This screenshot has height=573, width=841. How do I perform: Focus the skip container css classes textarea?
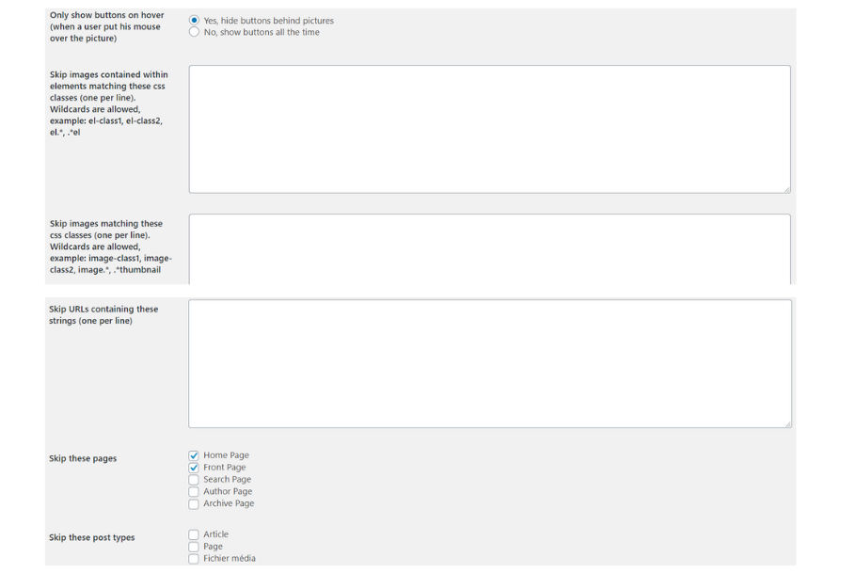tap(490, 129)
